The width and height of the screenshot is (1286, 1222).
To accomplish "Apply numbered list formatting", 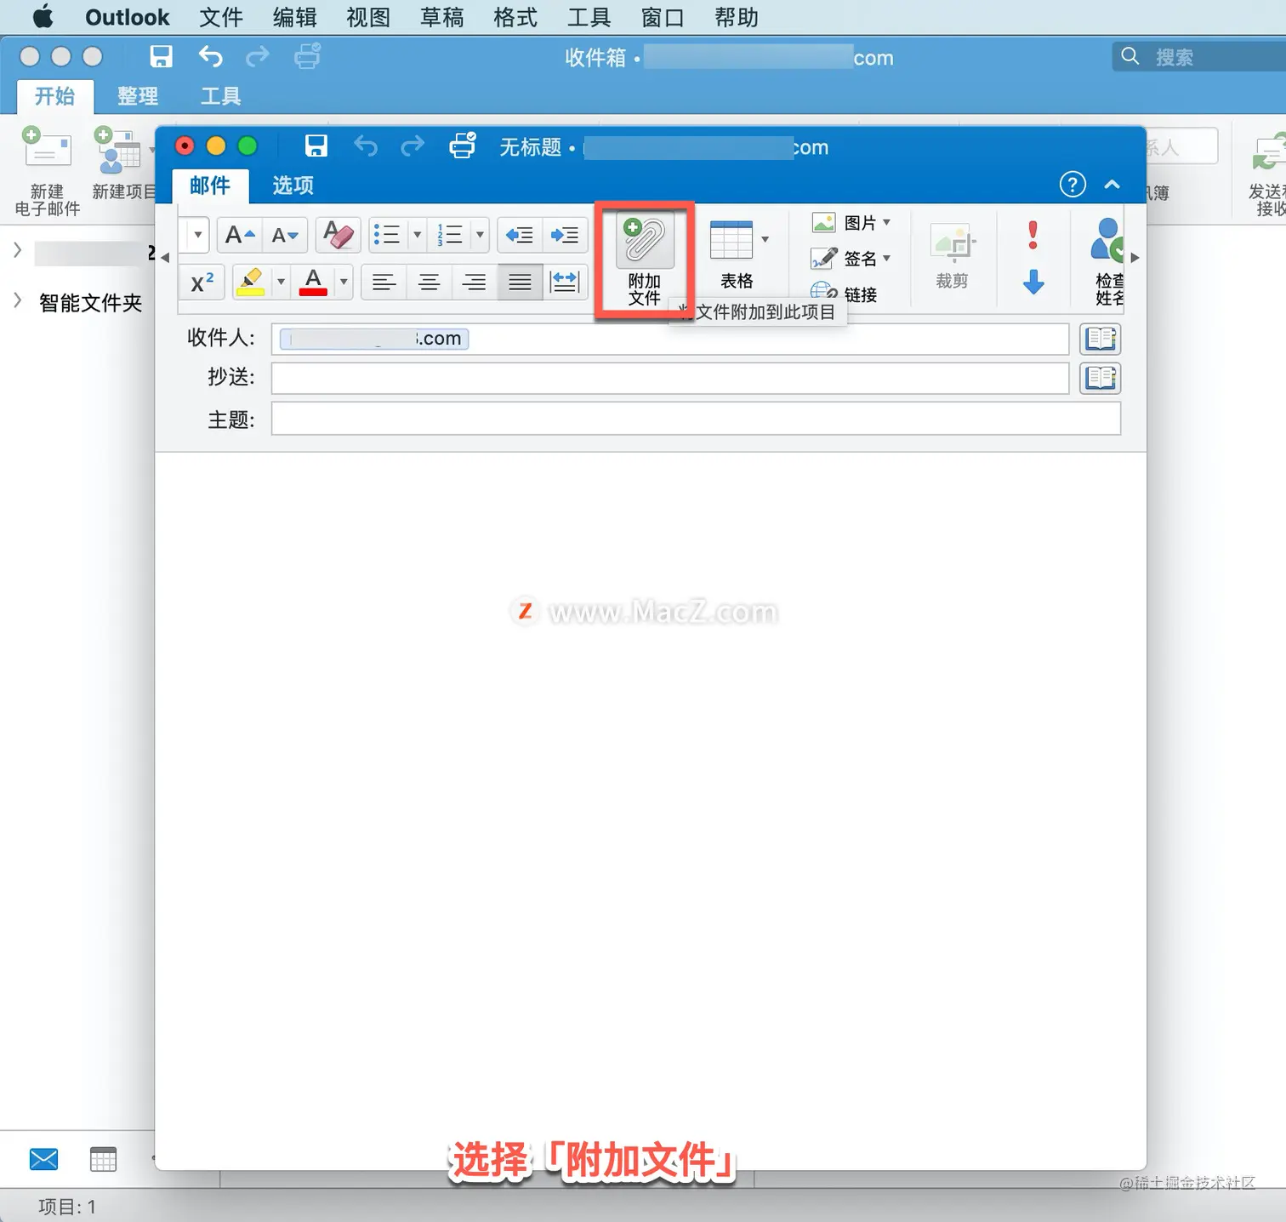I will click(x=450, y=235).
